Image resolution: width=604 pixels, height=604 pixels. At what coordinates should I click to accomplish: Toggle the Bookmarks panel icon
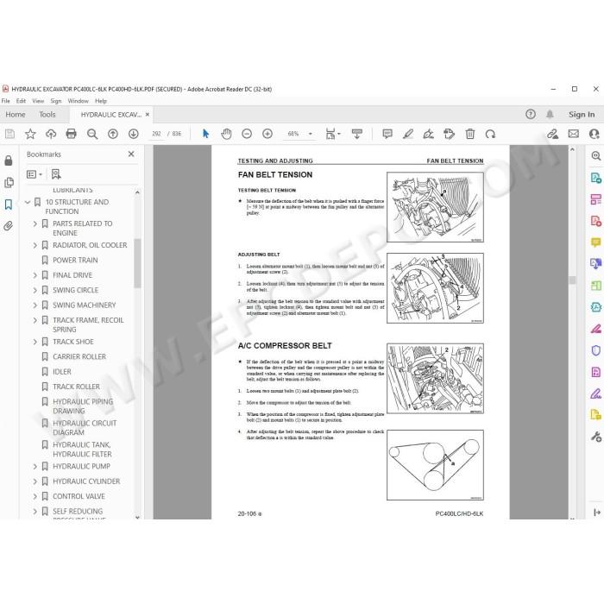9,204
